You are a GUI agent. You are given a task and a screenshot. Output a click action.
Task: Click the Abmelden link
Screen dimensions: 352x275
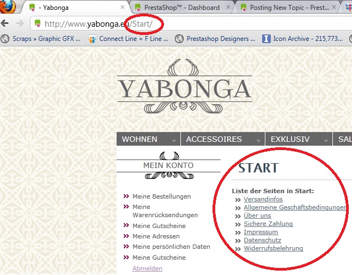click(147, 268)
